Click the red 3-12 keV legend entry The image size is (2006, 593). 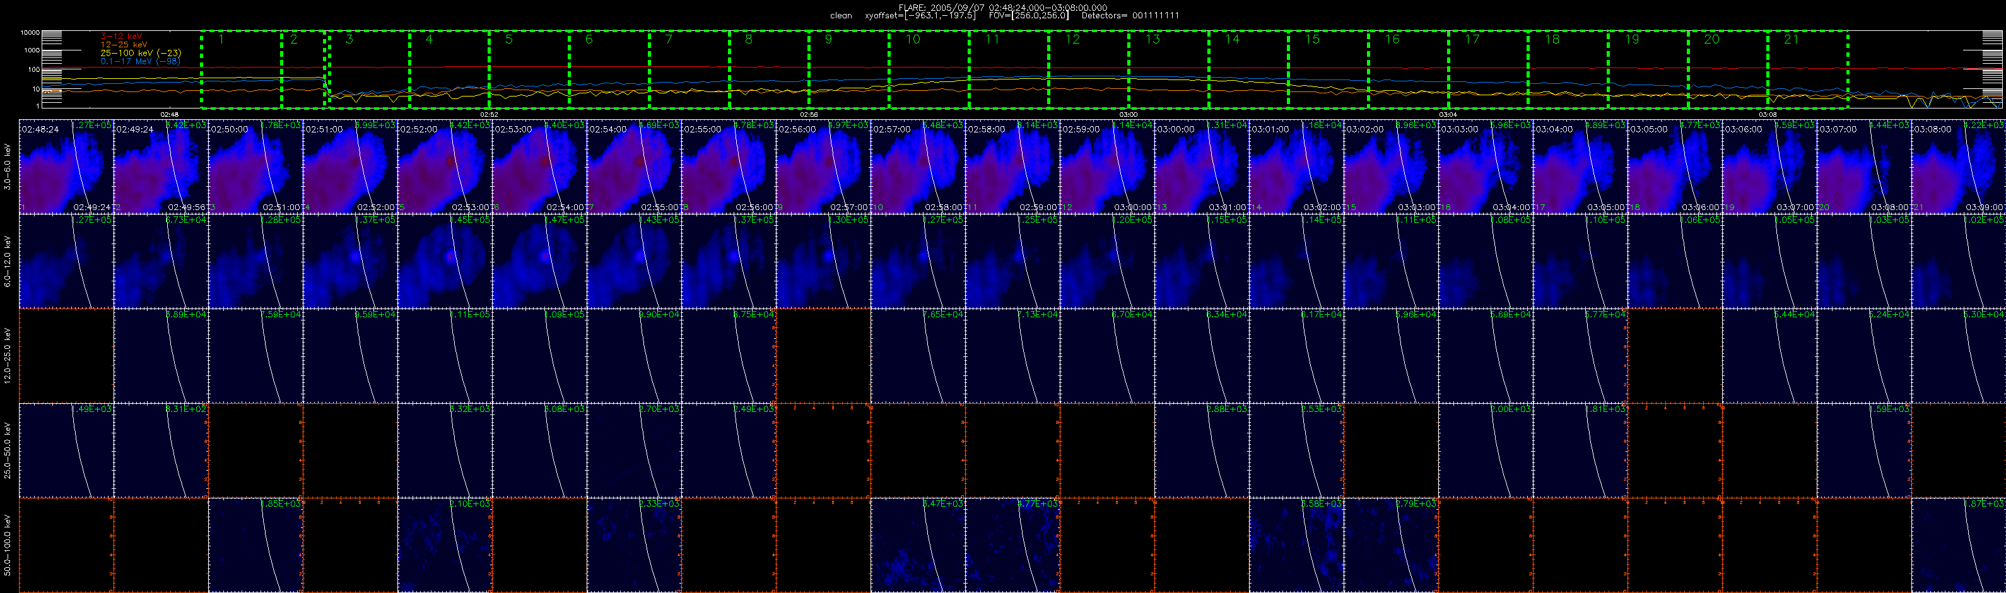(122, 36)
